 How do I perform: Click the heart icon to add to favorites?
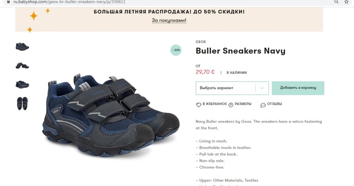199,105
